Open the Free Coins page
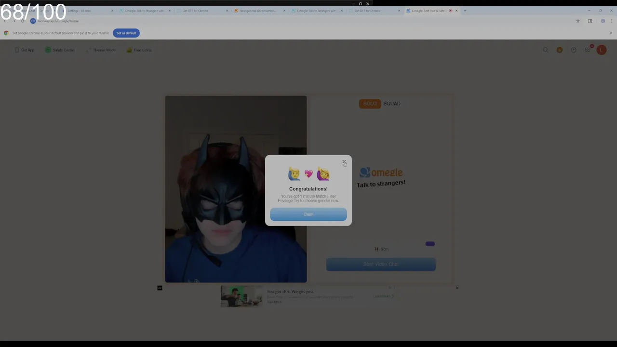The width and height of the screenshot is (617, 347). [139, 50]
